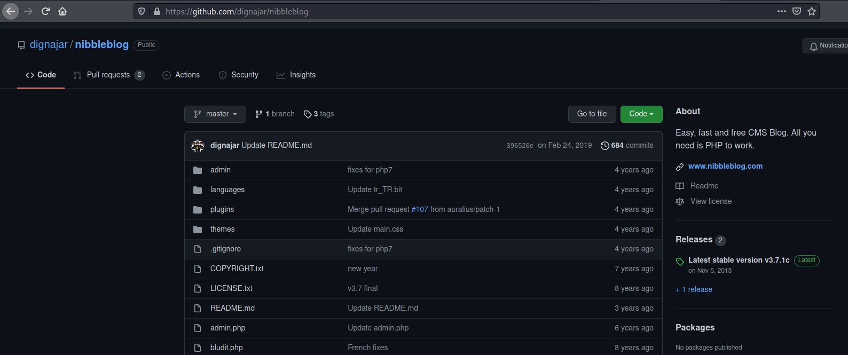This screenshot has height=355, width=848.
Task: View the 3 tags link
Action: [319, 114]
